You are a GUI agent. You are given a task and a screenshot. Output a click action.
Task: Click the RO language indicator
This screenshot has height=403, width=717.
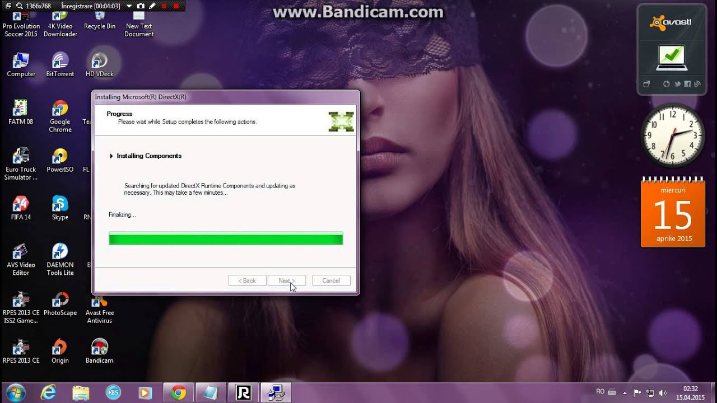600,392
